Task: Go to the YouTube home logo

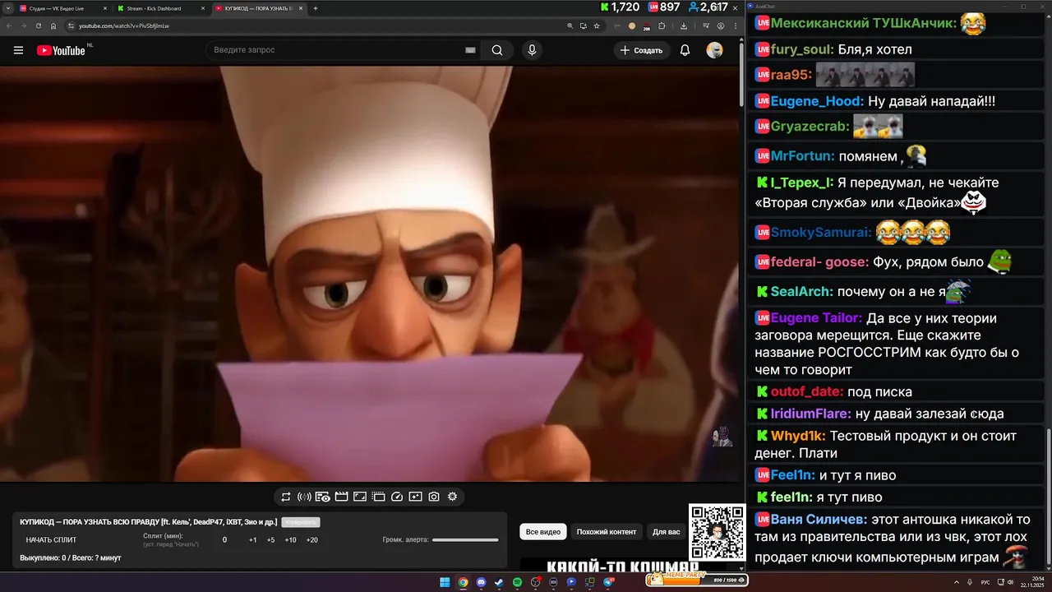Action: point(61,50)
